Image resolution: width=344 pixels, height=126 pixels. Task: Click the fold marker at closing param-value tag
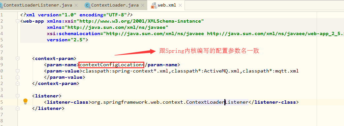(x=17, y=77)
